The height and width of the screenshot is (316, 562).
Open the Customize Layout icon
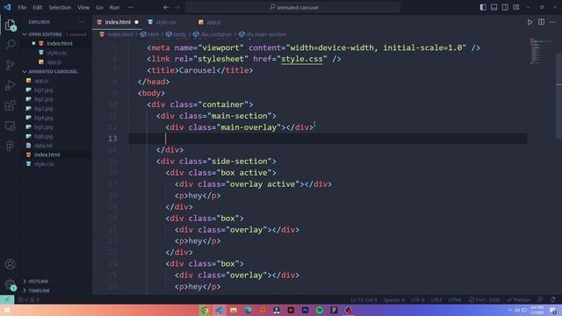coord(516,7)
